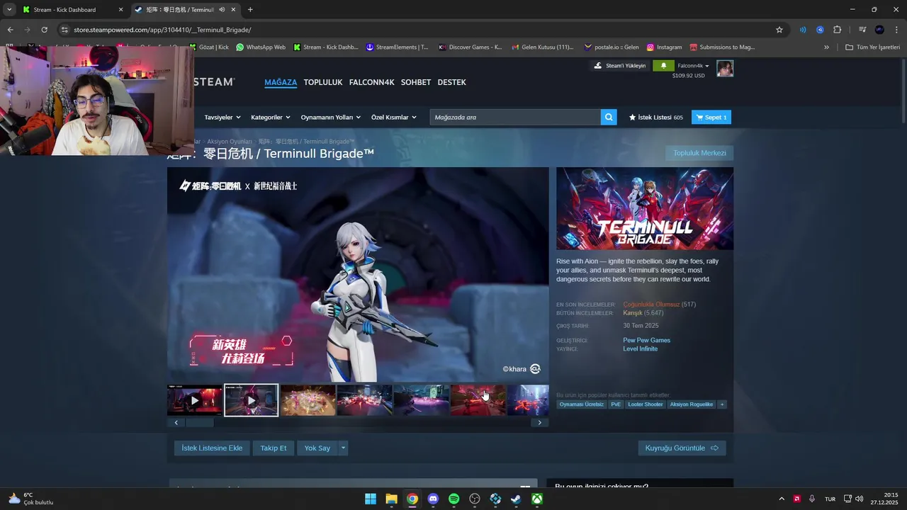Open the Tavsiyeler dropdown menu

[x=222, y=118]
